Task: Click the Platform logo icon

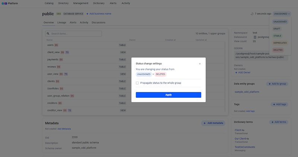Action: tap(4, 3)
